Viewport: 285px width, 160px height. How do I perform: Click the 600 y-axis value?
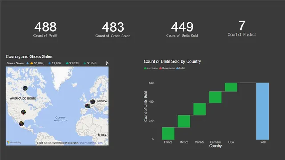point(151,83)
